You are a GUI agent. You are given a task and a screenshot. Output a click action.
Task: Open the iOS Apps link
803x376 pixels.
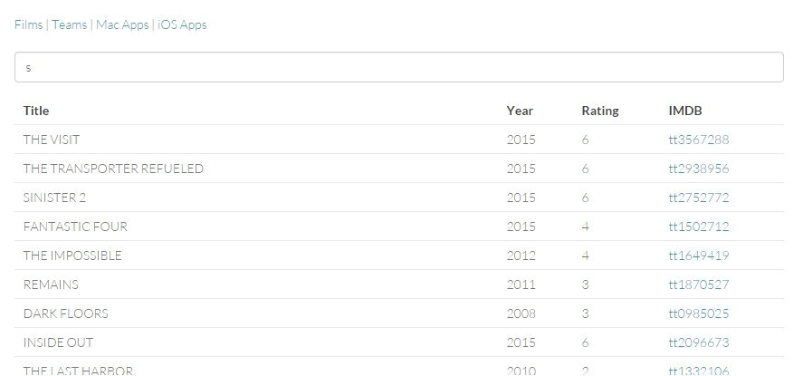[182, 24]
